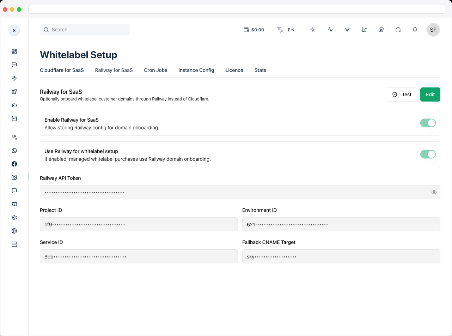Open the chat message-dots icon in sidebar
This screenshot has width=452, height=336.
[14, 65]
